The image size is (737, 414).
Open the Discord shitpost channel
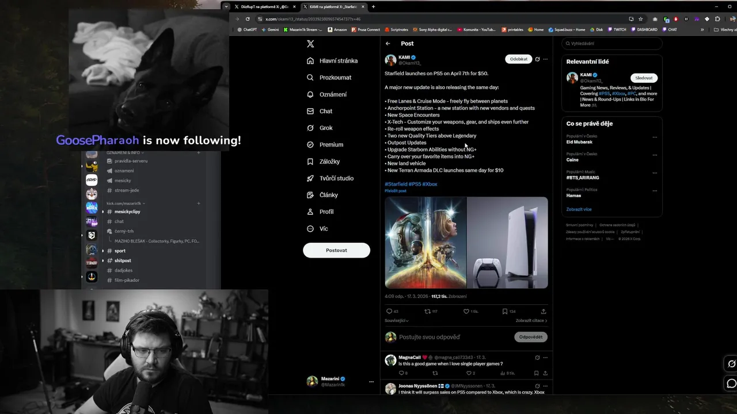click(123, 260)
